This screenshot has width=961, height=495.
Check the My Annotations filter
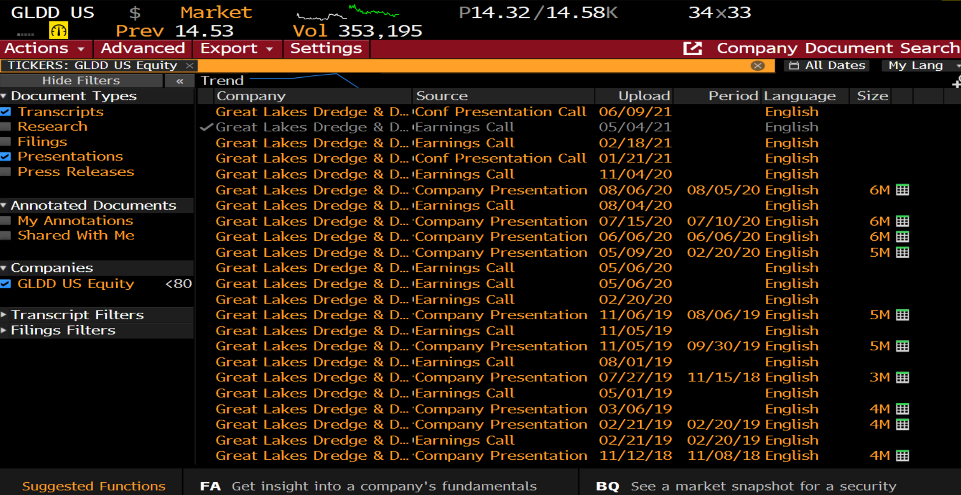click(x=6, y=221)
